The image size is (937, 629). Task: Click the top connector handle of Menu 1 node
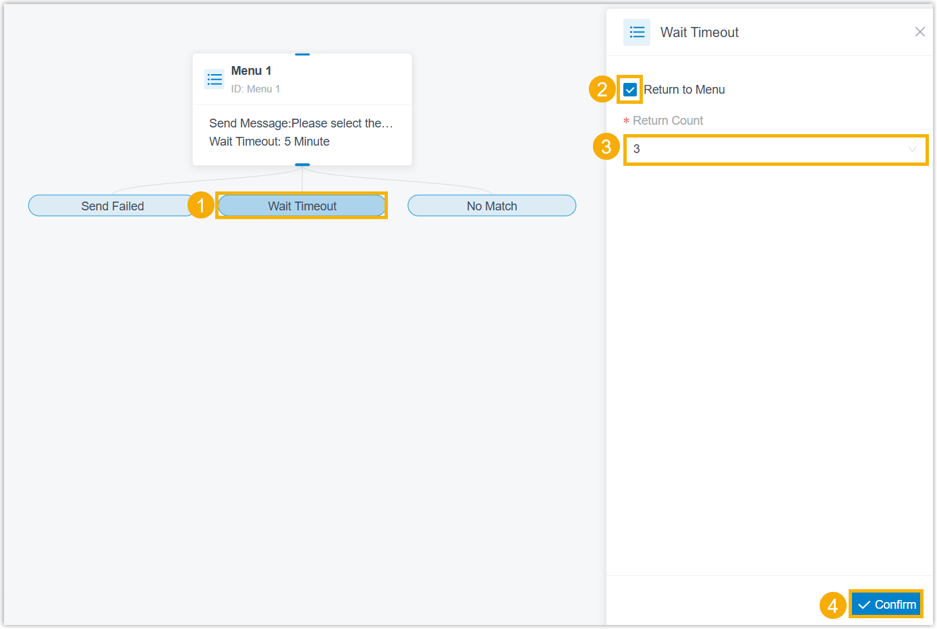[x=302, y=55]
